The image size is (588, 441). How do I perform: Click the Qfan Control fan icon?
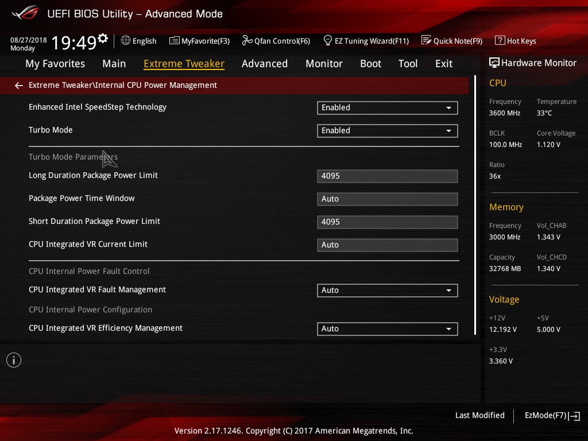[x=247, y=40]
